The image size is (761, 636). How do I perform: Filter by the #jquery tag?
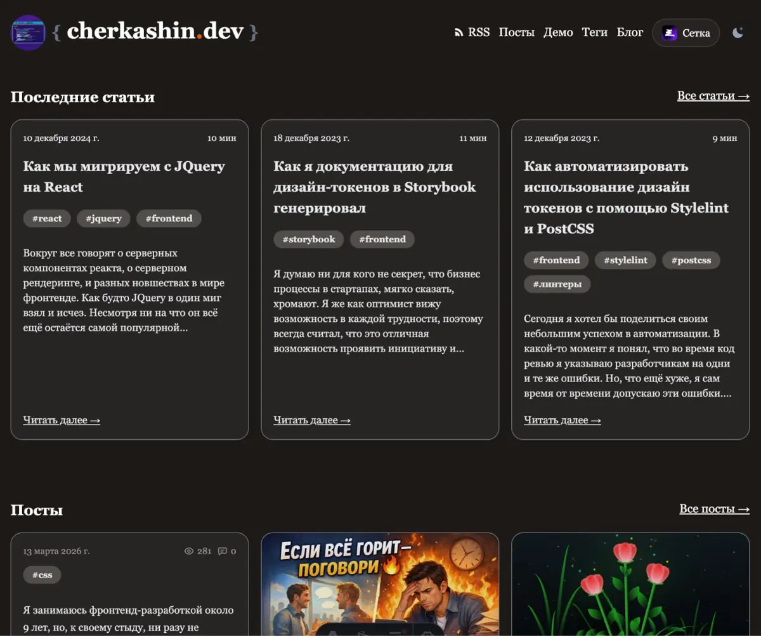[x=103, y=218]
